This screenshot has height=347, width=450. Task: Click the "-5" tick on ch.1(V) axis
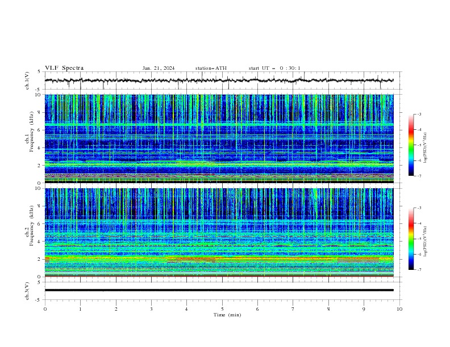click(39, 90)
